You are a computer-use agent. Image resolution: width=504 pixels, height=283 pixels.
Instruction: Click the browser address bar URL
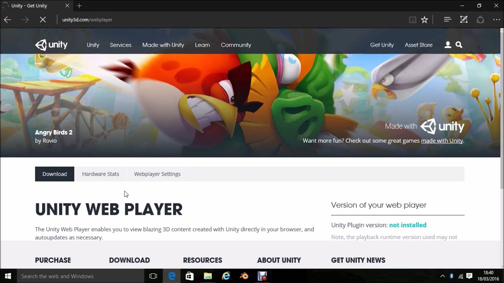click(87, 20)
